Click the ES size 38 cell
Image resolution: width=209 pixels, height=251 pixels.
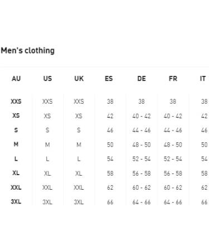110,102
